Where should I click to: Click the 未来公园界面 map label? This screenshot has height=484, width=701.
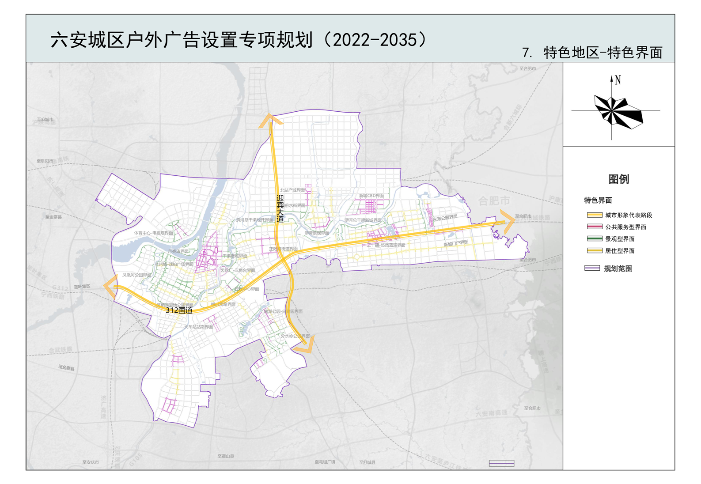445,218
